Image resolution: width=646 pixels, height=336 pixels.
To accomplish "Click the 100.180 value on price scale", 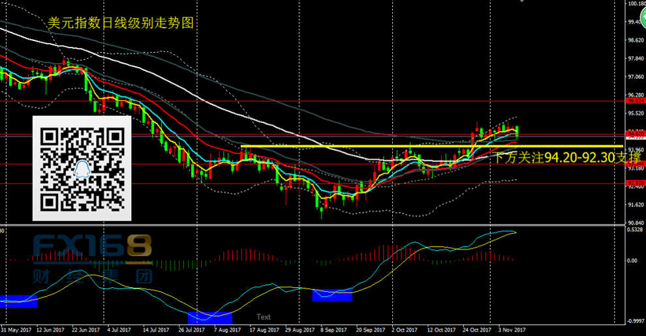I will click(636, 4).
